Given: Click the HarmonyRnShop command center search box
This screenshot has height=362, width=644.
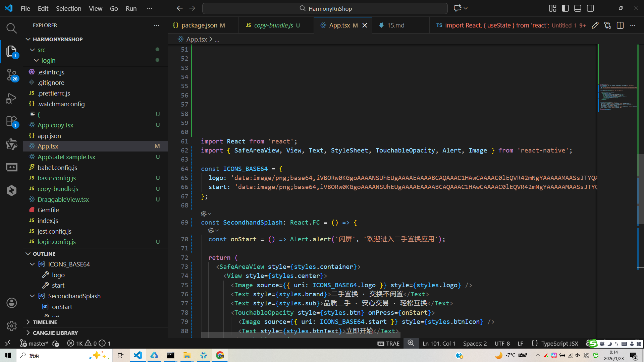Looking at the screenshot, I should coord(325,8).
